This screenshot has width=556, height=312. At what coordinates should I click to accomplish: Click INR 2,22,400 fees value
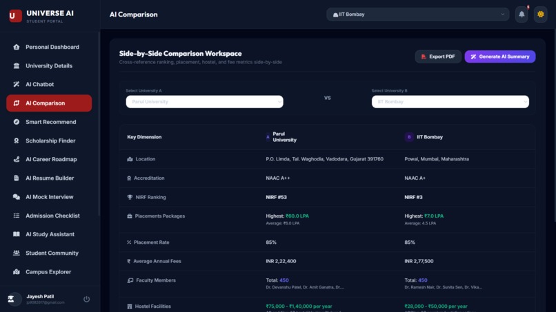pyautogui.click(x=281, y=261)
